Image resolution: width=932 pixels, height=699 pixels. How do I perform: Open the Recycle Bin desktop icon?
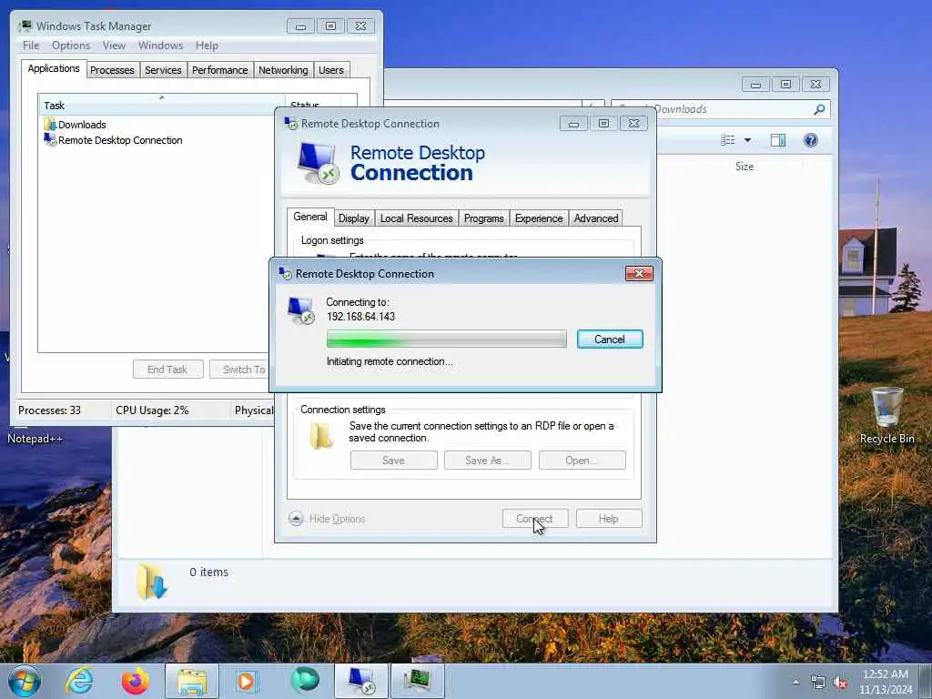[886, 415]
